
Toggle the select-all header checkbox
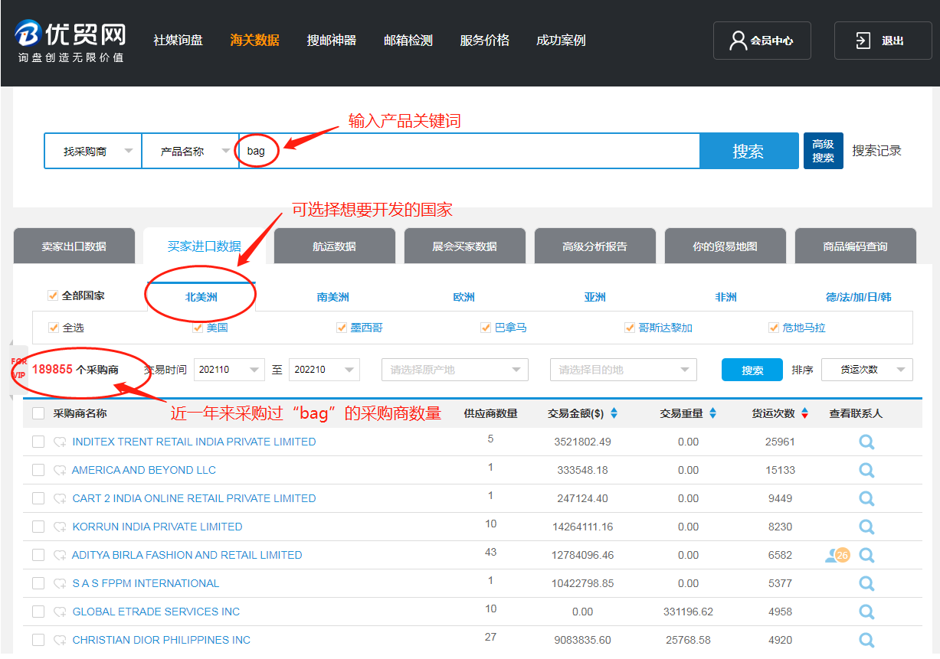coord(38,413)
